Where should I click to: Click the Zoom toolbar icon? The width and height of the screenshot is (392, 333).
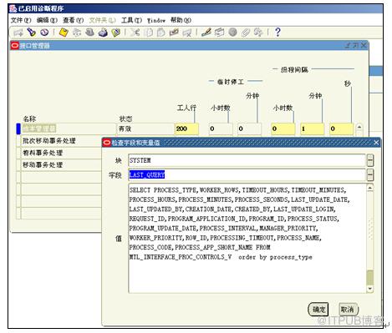pos(220,33)
